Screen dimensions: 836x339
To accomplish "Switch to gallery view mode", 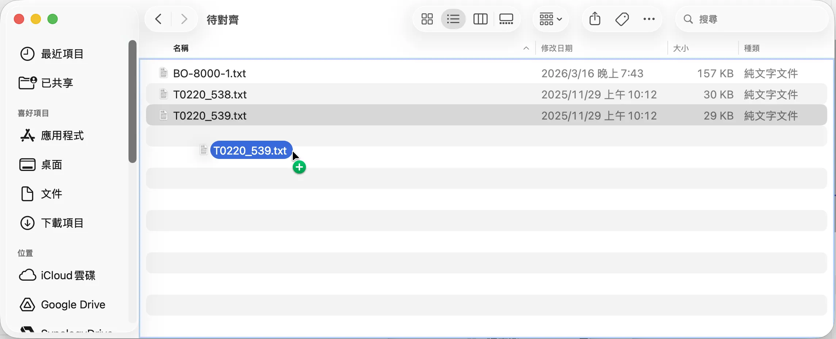I will pos(506,19).
